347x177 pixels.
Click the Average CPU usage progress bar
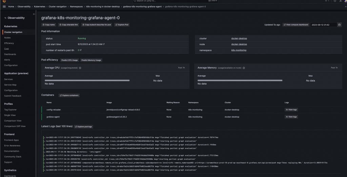pos(87,81)
